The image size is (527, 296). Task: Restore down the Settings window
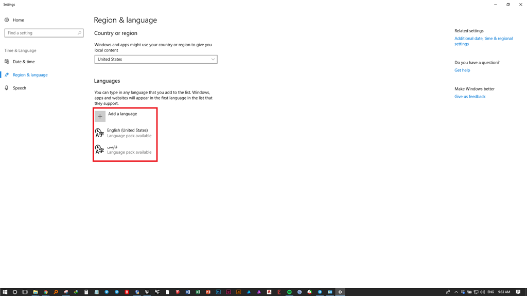click(508, 5)
